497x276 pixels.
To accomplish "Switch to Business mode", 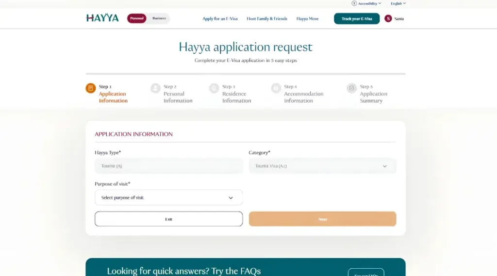I will pyautogui.click(x=159, y=18).
